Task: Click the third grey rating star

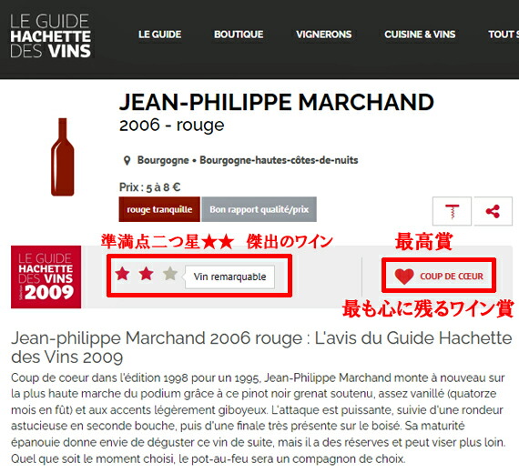Action: pos(170,274)
